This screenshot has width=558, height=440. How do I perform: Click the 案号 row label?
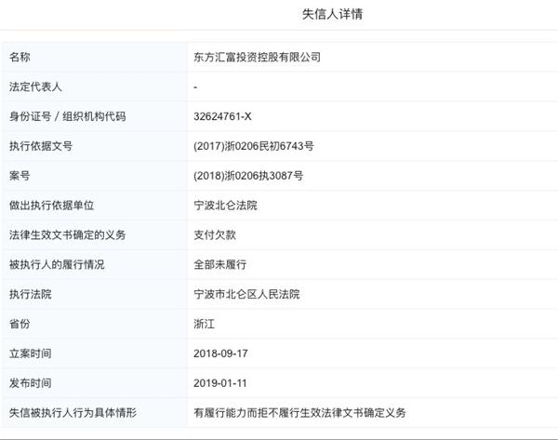point(20,175)
